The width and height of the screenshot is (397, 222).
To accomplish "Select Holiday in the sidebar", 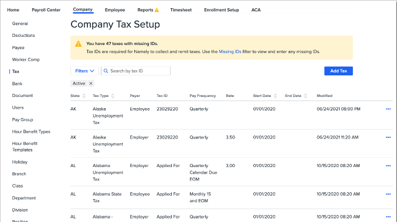I will coord(20,162).
